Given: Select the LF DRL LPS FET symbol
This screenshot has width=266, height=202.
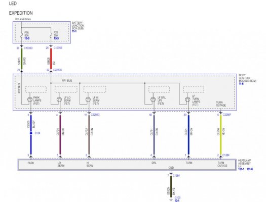Looking at the screenshot, I should (x=153, y=99).
